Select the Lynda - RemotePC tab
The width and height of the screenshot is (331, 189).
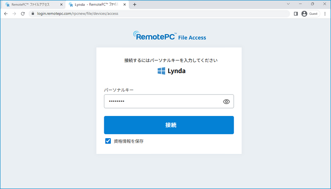click(x=96, y=5)
